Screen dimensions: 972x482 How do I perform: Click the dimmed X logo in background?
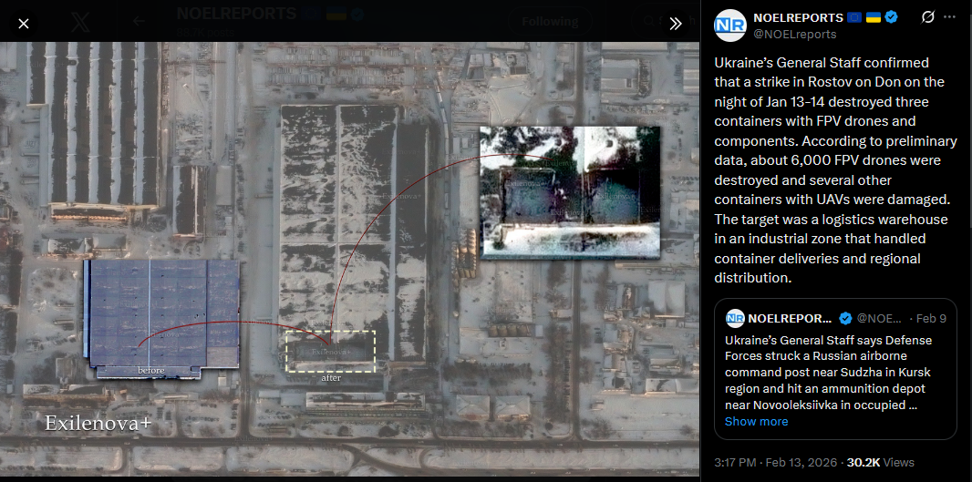tap(80, 23)
